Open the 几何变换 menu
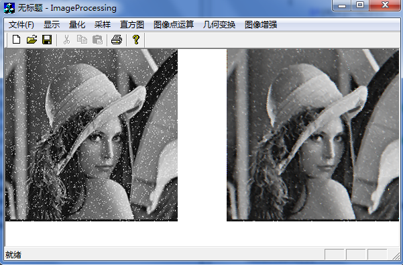This screenshot has width=403, height=265. point(219,25)
